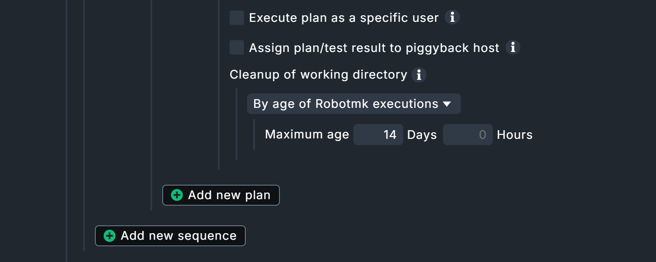Click the green plus icon on Add new plan
Screen dimensions: 656x262
click(176, 195)
